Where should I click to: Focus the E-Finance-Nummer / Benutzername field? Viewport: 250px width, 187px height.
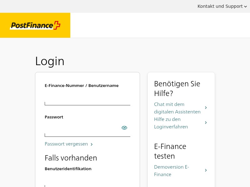click(x=87, y=99)
